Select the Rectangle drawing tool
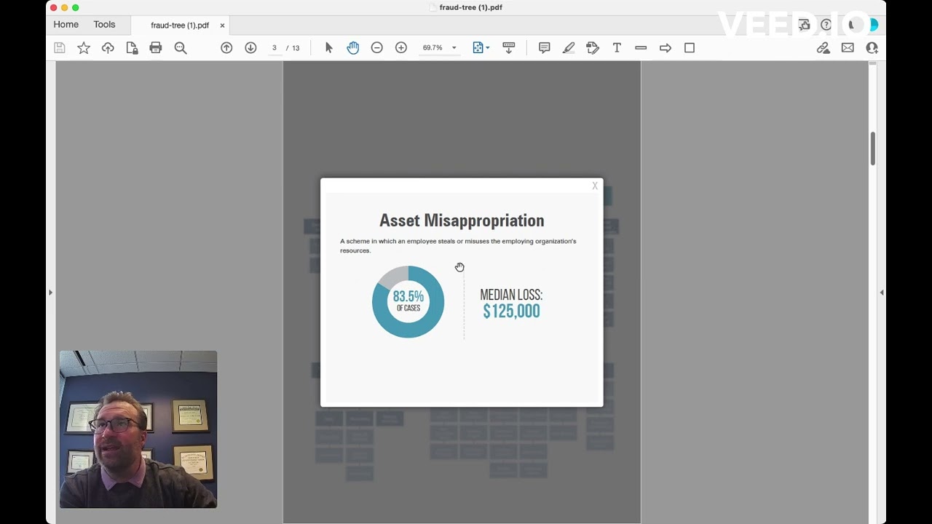Image resolution: width=932 pixels, height=524 pixels. (690, 48)
